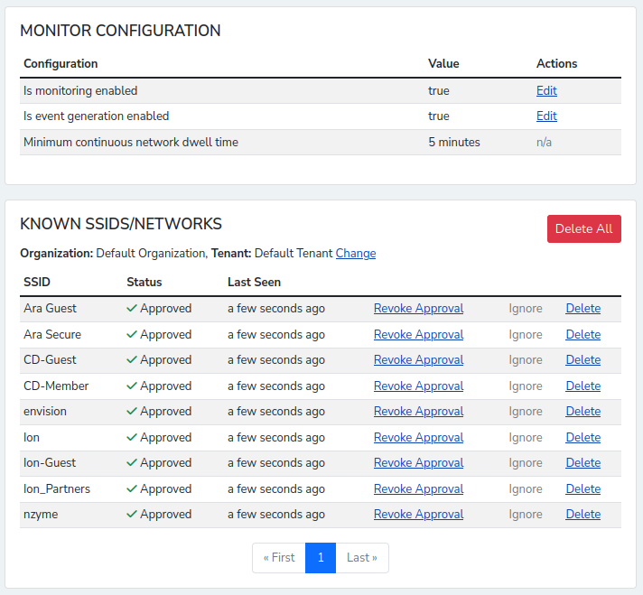The image size is (643, 595).
Task: Click Ignore in the envision row
Action: click(526, 412)
